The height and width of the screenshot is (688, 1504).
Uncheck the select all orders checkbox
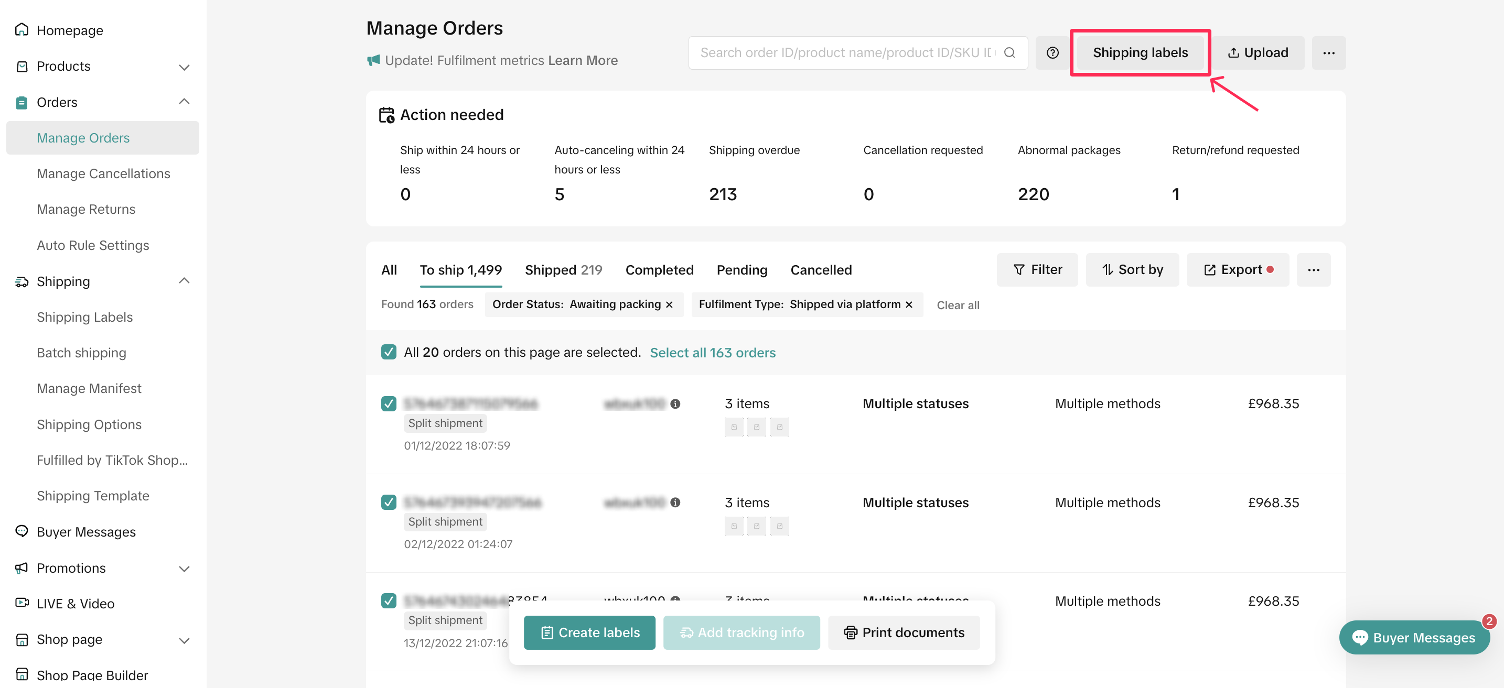tap(389, 352)
